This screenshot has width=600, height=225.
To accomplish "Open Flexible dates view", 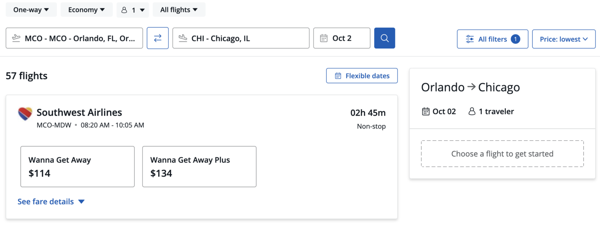I will pos(362,76).
